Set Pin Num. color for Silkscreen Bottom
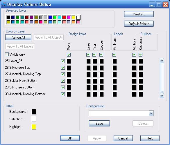The height and width of the screenshot is (145, 170). (x=114, y=88)
